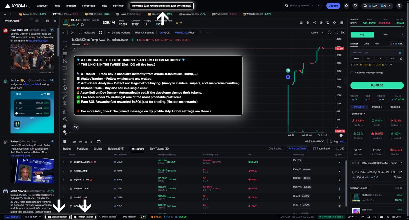Open the Discover menu
409x220 pixels.
(42, 6)
